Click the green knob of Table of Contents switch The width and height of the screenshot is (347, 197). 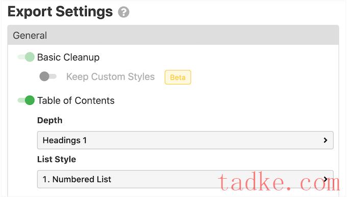pos(30,100)
